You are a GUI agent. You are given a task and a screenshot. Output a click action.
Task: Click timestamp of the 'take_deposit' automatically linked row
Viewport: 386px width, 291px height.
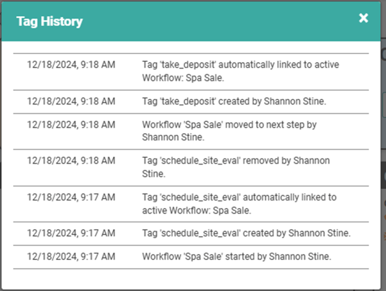click(x=71, y=65)
